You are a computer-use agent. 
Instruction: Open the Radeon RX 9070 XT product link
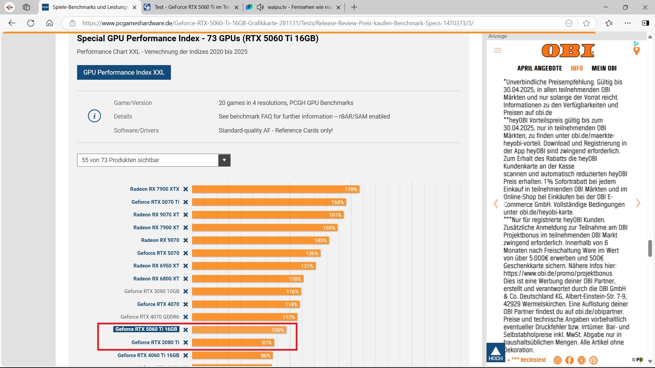[156, 215]
